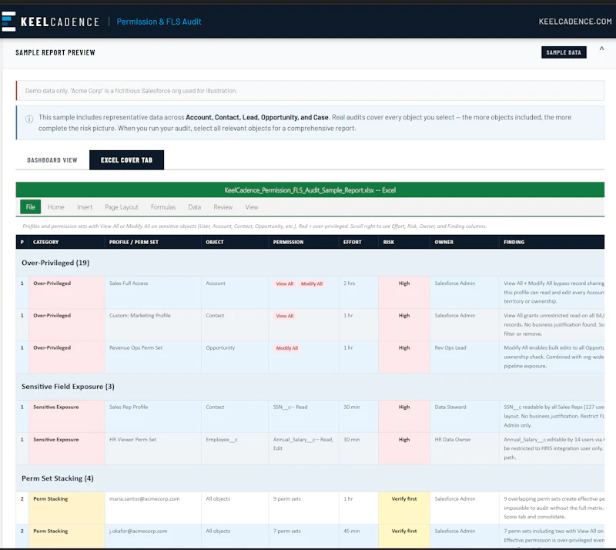616x550 pixels.
Task: Click Modify All tag in Revenue Ops row
Action: (286, 348)
